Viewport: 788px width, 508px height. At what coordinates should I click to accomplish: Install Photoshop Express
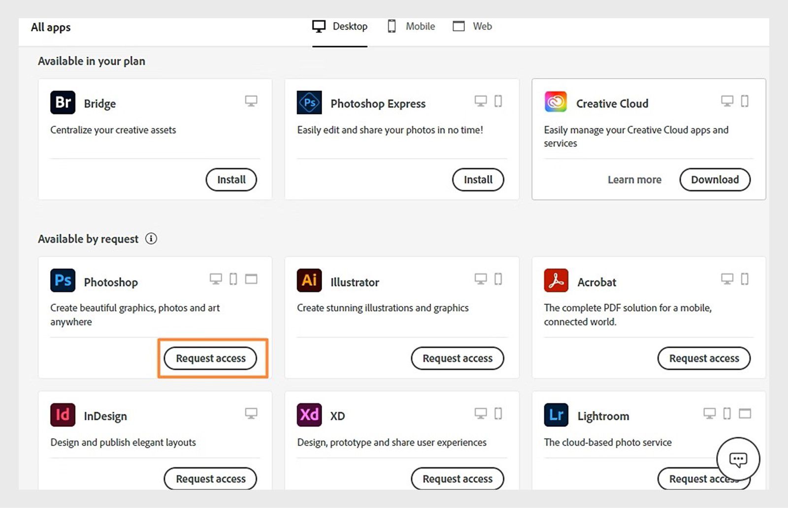[478, 179]
